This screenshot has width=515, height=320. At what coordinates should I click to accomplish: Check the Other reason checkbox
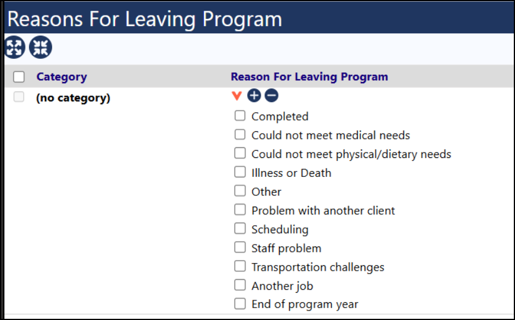tap(240, 191)
